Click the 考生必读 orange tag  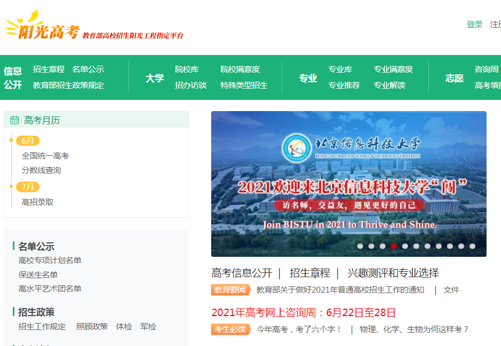(231, 329)
